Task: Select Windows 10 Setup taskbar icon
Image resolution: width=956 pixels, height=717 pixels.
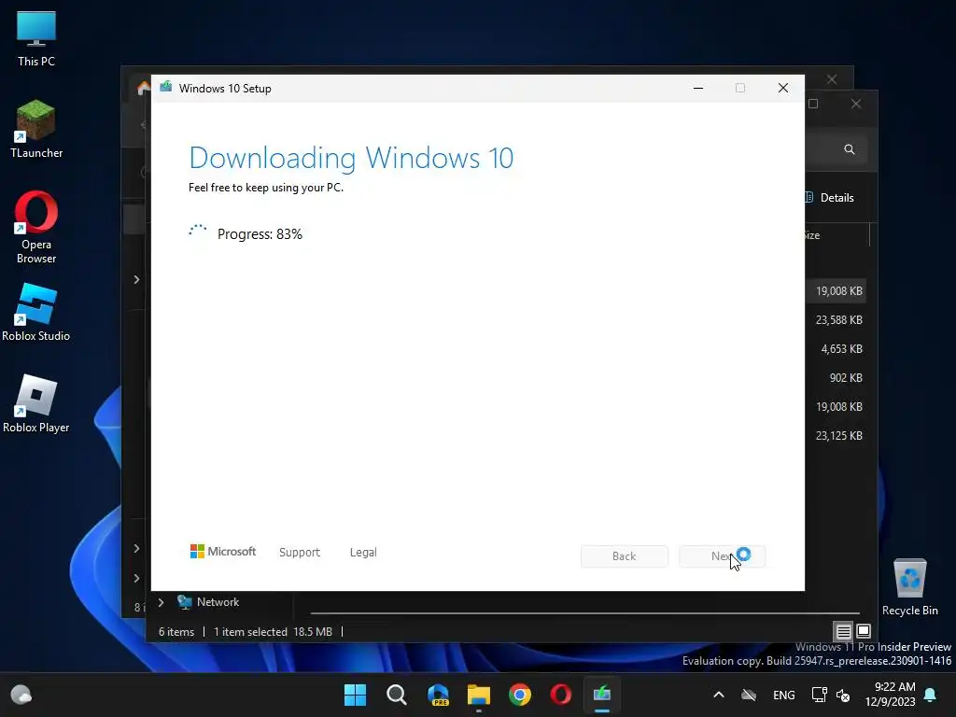Action: 602,695
